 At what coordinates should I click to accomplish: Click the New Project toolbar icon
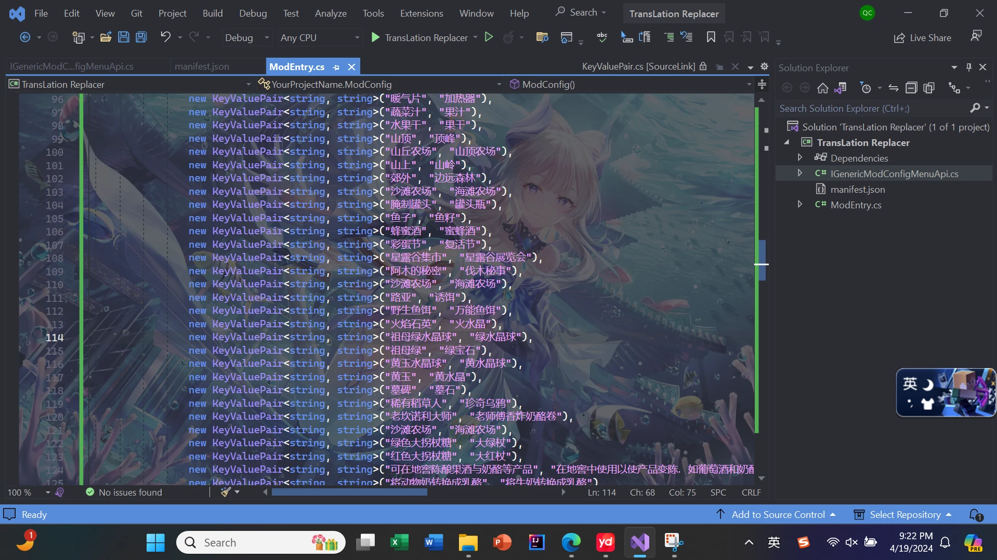[x=78, y=37]
